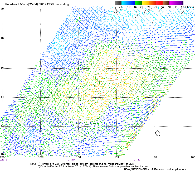The width and height of the screenshot is (195, 171).
Task: Click the latitude axis label '18'
Action: (x=2, y=38)
